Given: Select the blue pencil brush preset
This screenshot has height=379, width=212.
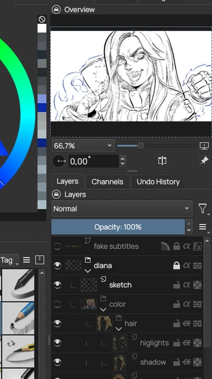Looking at the screenshot, I should point(18,318).
